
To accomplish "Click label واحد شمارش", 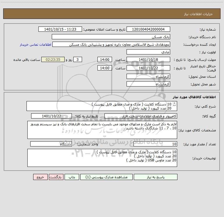I will tap(88, 144).
